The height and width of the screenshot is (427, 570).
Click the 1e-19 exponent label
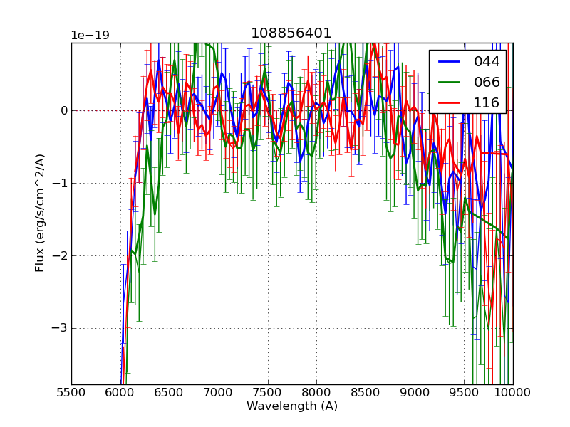[90, 36]
